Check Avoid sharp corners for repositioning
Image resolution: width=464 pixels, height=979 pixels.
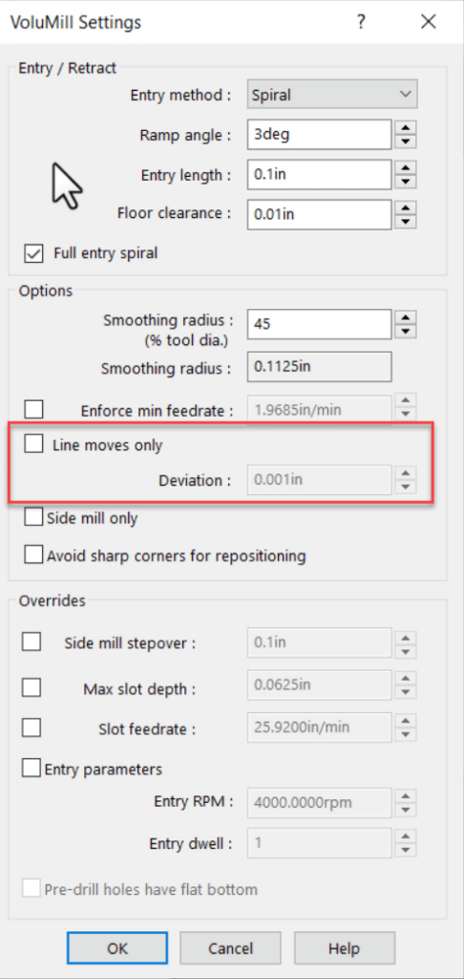point(33,555)
